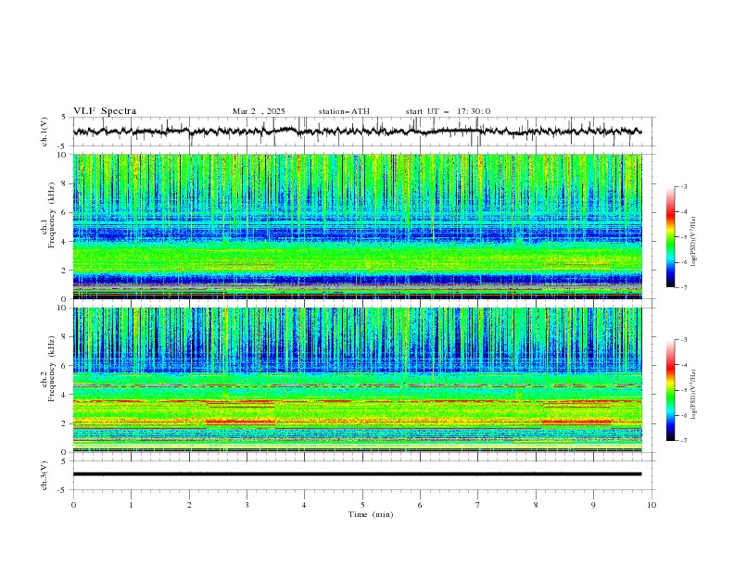Click the upper colorbar next to ch.1 spectrogram

(x=670, y=237)
